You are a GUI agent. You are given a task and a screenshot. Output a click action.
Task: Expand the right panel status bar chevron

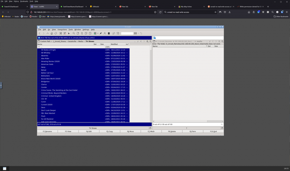(222, 124)
